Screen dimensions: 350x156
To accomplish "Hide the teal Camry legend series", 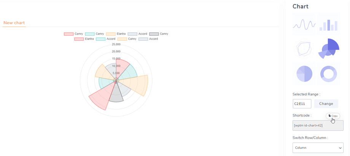I will 95,34.
